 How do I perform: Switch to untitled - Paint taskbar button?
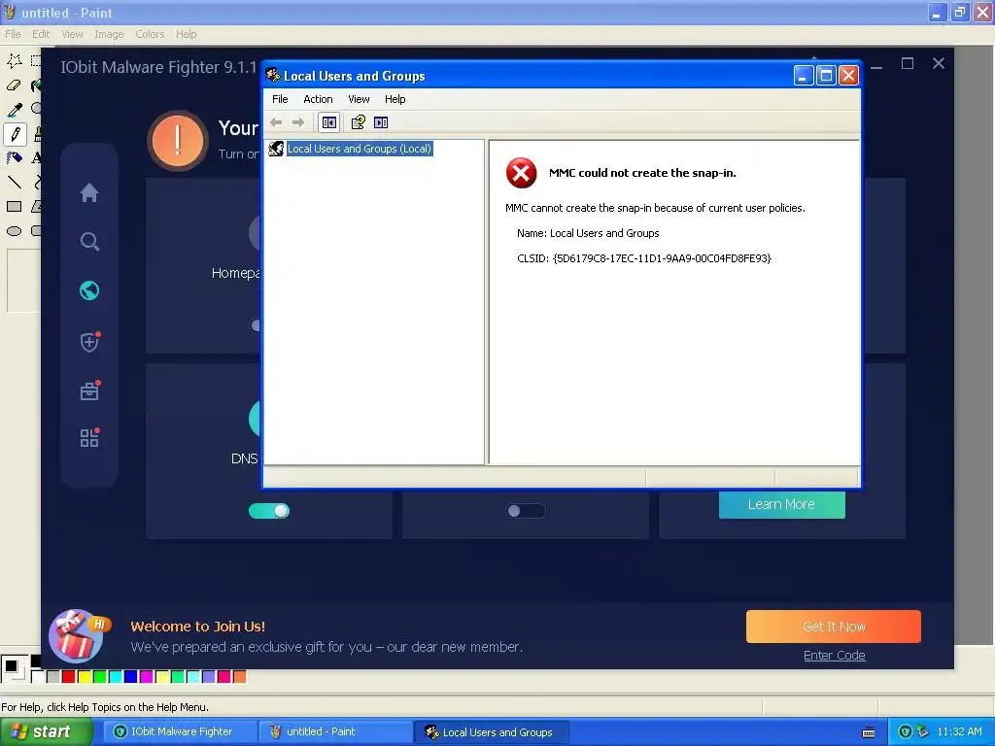(x=334, y=731)
